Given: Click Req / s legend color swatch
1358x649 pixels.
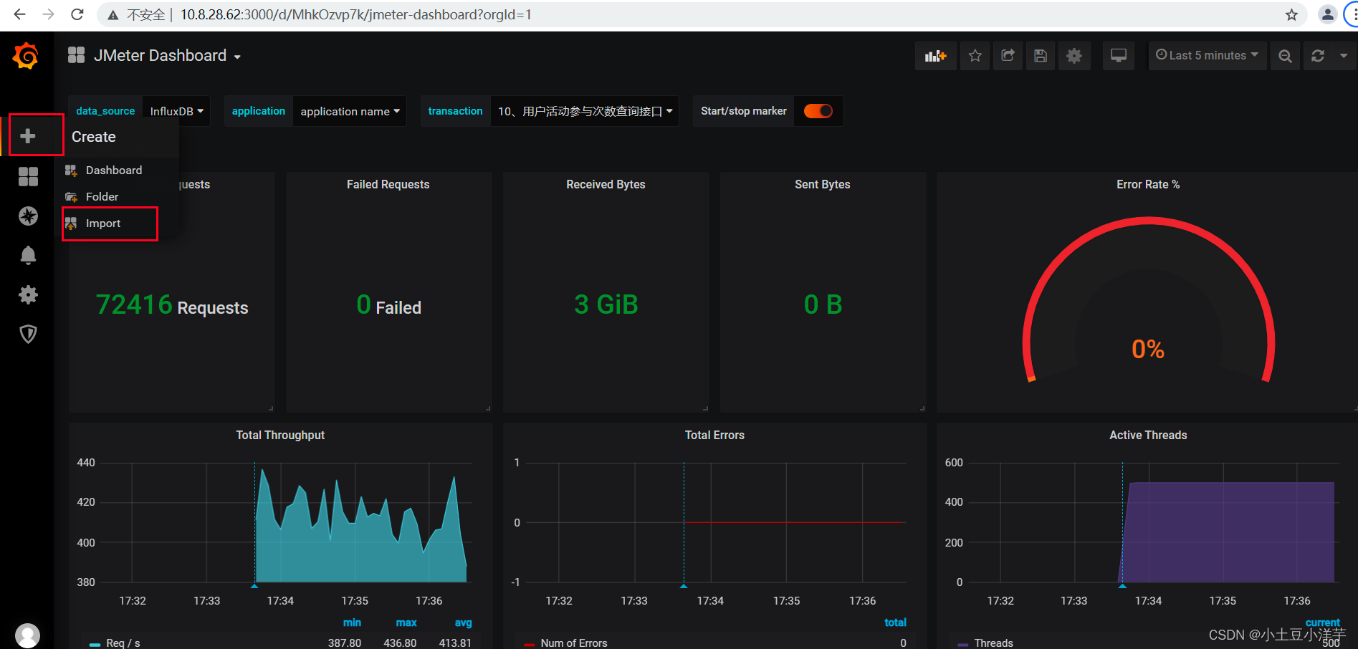Looking at the screenshot, I should click(95, 644).
